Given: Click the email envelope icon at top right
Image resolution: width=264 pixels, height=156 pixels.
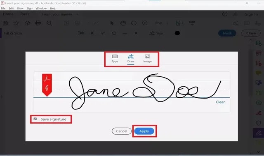Looking at the screenshot, I should coord(247,23).
